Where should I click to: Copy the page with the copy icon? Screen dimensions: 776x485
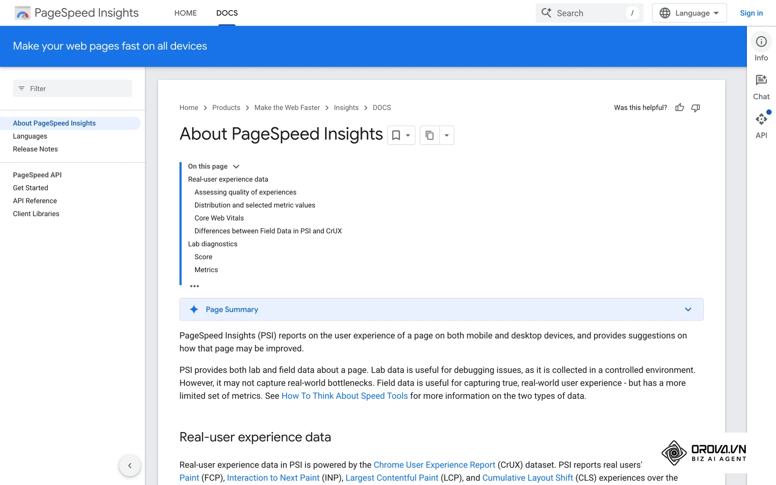click(429, 135)
